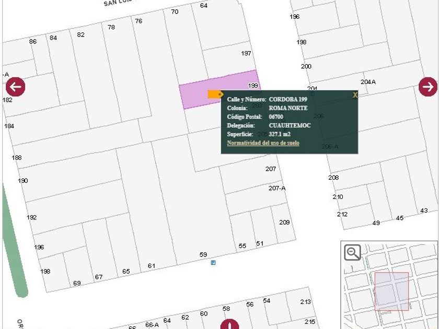Click lot label 207-A
Image resolution: width=439 pixels, height=329 pixels.
pos(277,188)
